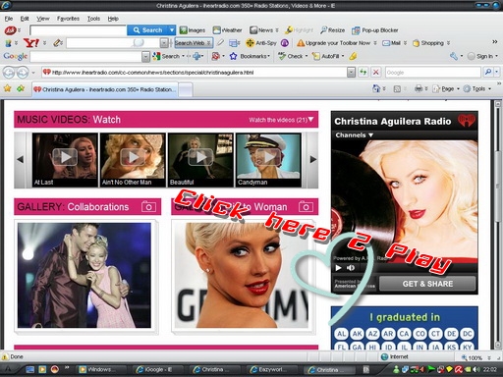Open the Ask toolbar logo icon
This screenshot has width=503, height=377.
point(10,30)
